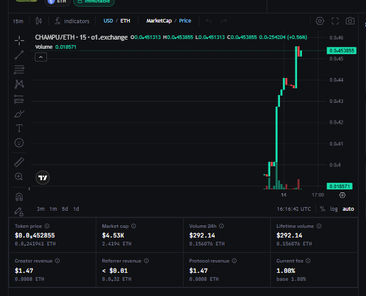Open timezone menu at 16:16:42 UTC
Screen dimensions: 366x296
click(x=293, y=209)
